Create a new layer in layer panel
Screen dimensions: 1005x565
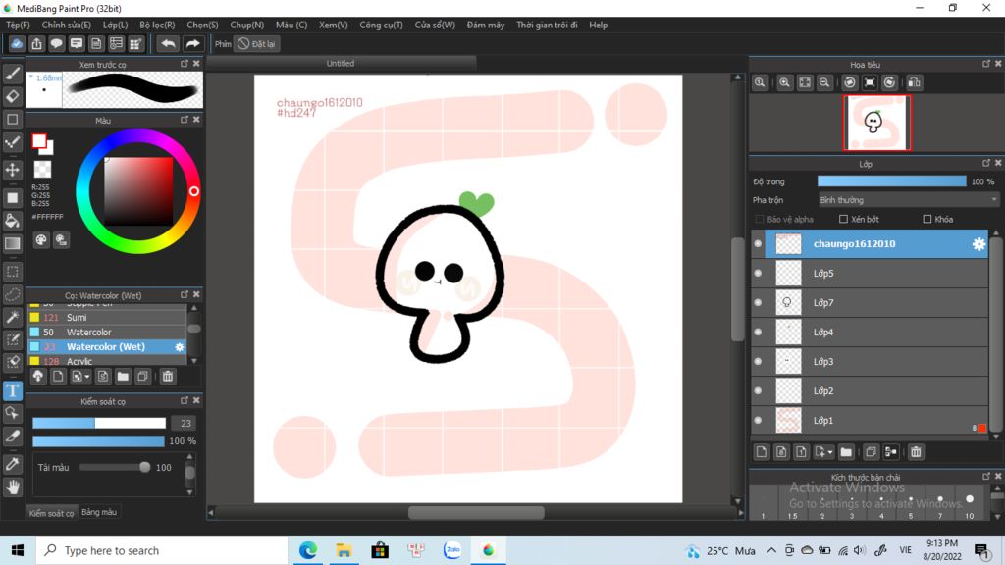point(762,452)
